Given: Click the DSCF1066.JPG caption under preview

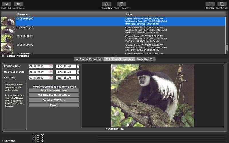Looking at the screenshot, I should [115, 129].
